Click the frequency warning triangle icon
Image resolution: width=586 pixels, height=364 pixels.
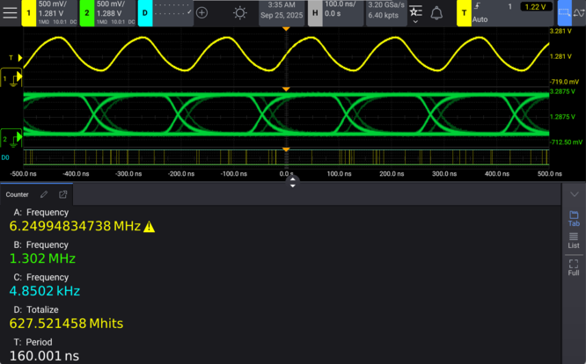pos(149,227)
